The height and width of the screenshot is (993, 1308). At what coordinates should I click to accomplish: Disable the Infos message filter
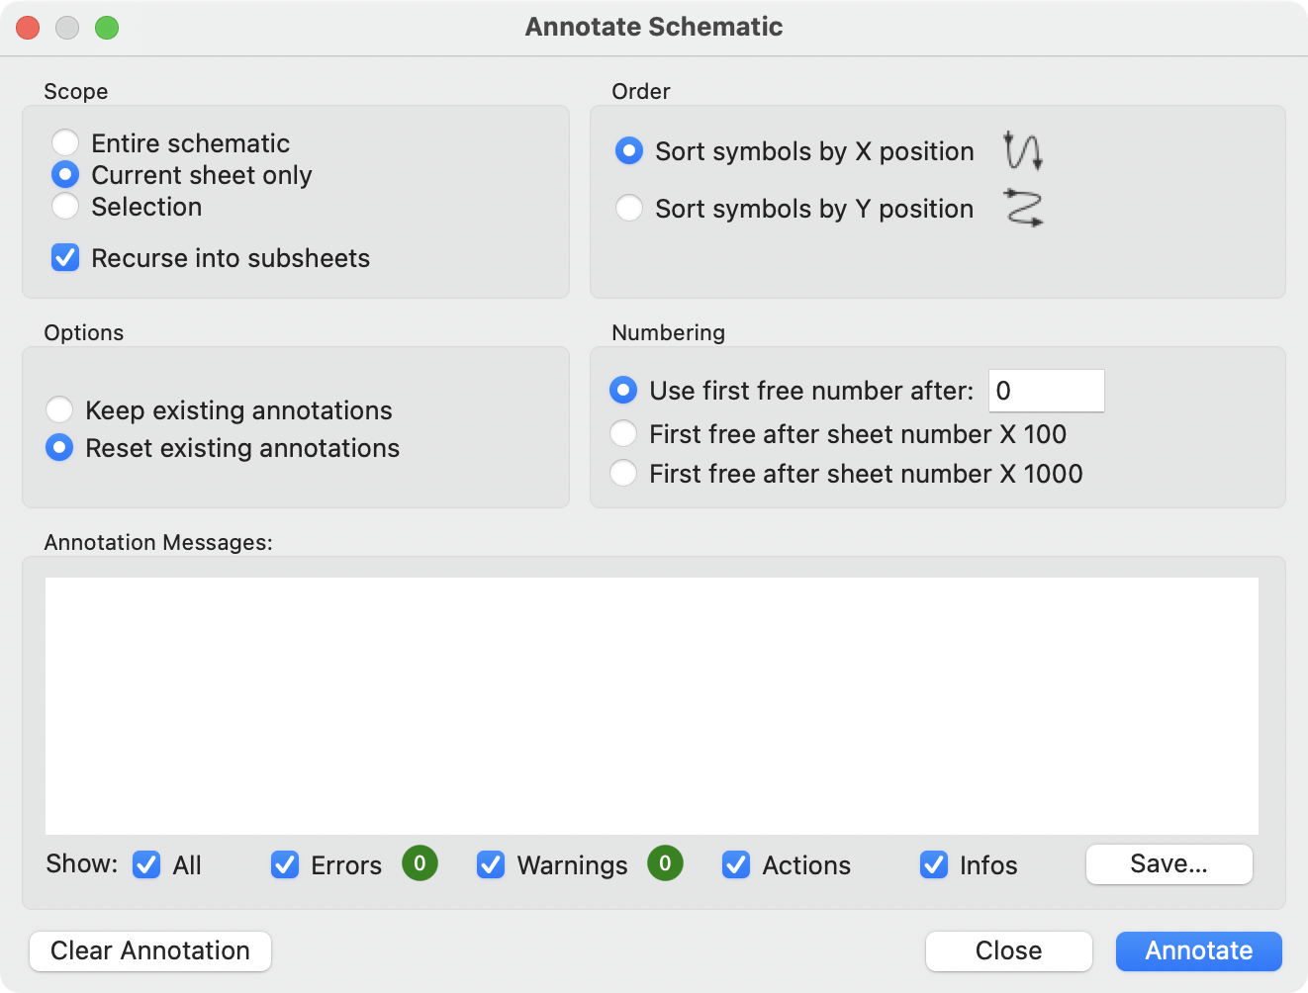[x=933, y=864]
